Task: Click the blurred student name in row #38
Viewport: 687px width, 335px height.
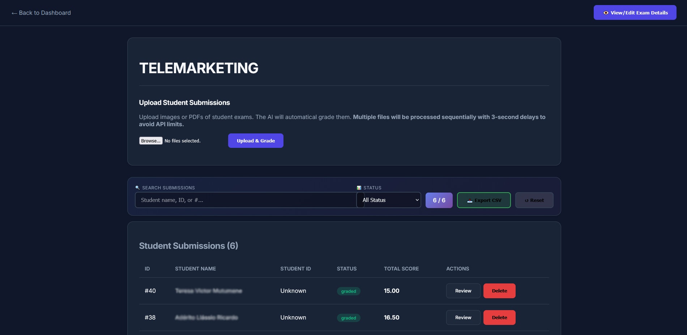Action: coord(206,317)
